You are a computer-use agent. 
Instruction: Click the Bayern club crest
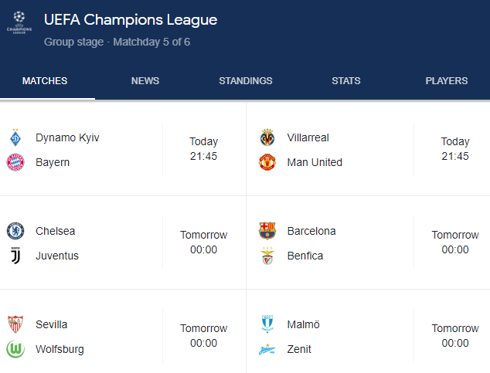coord(15,162)
